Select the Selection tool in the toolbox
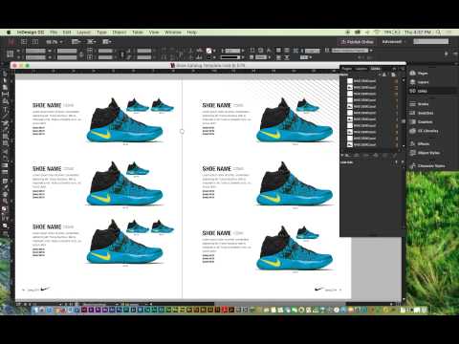This screenshot has width=459, height=344. pos(5,74)
